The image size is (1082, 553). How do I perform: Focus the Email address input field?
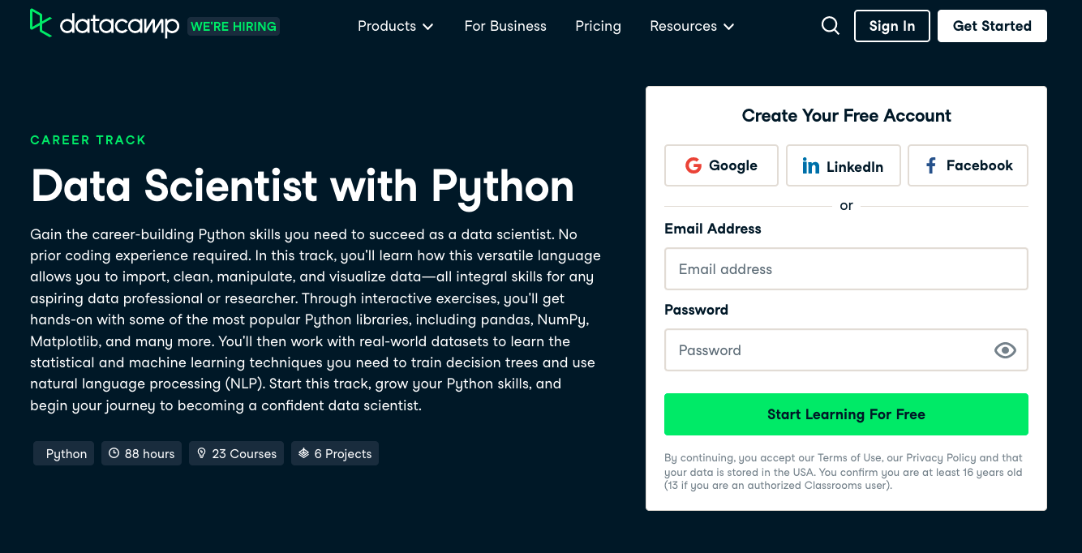[x=846, y=269]
